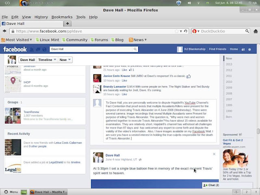The width and height of the screenshot is (260, 195).
Task: Open a new tab with plus button
Action: 67,24
